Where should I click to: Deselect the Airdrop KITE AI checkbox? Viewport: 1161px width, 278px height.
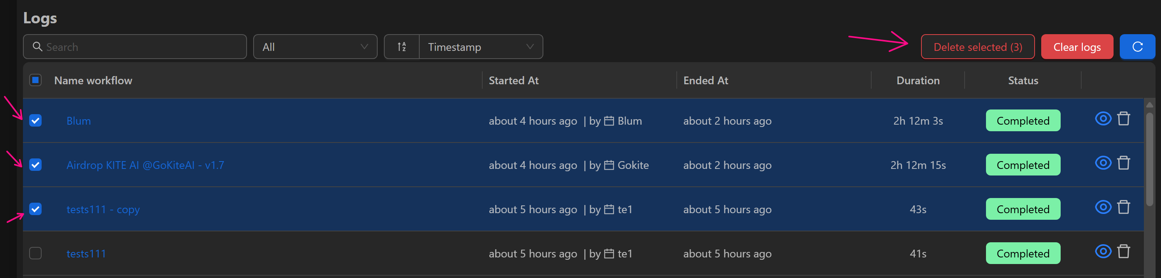pos(36,165)
